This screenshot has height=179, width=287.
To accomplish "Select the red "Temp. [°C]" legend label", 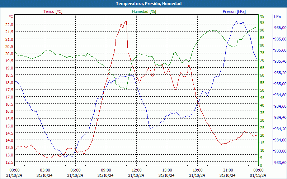I will point(53,11).
